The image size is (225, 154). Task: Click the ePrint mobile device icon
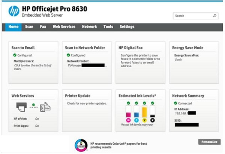pyautogui.click(x=45, y=107)
